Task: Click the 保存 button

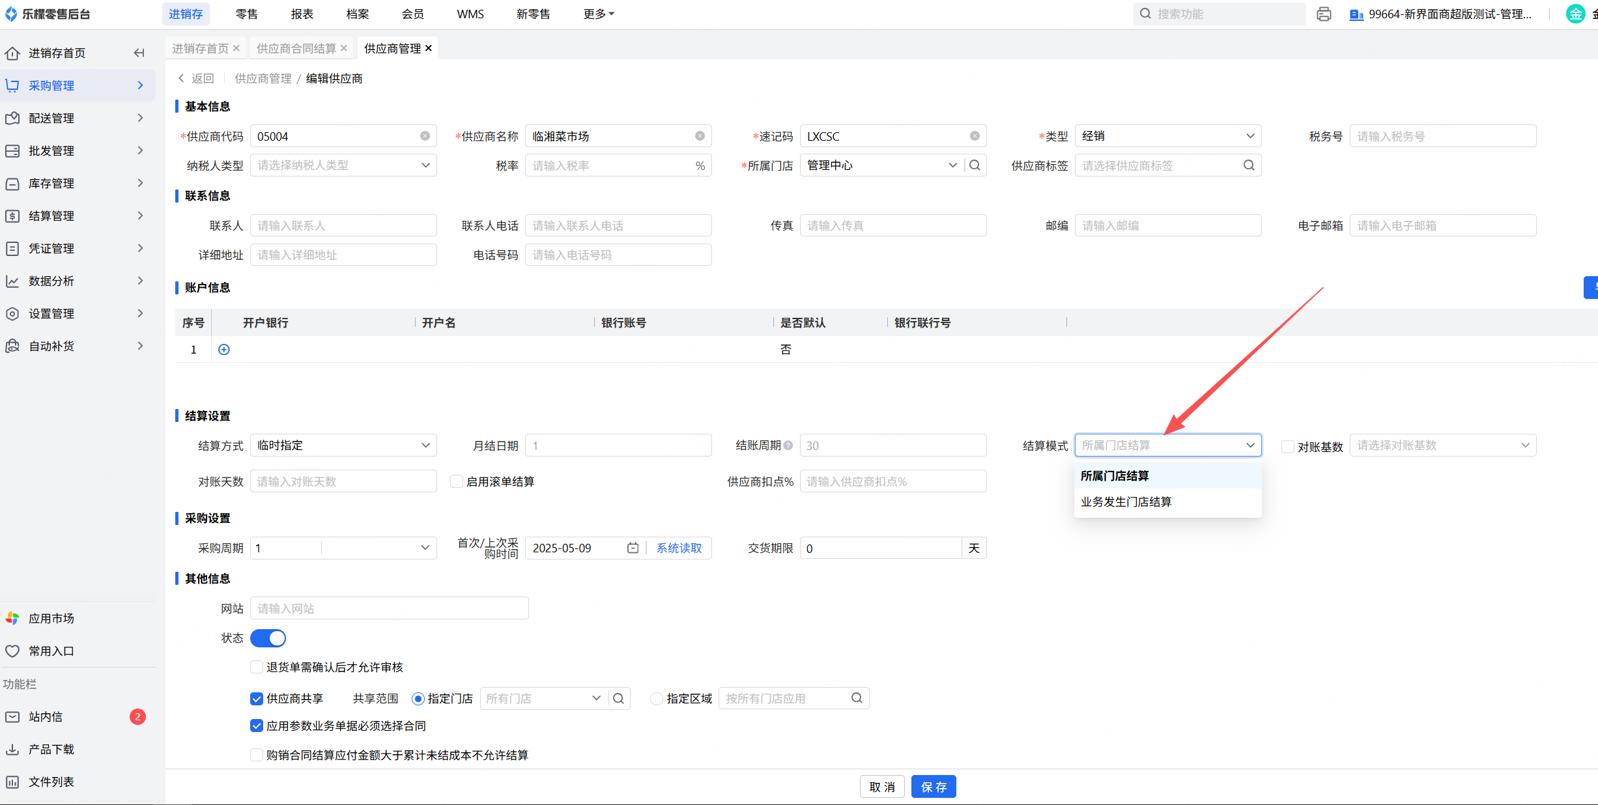Action: click(x=933, y=787)
